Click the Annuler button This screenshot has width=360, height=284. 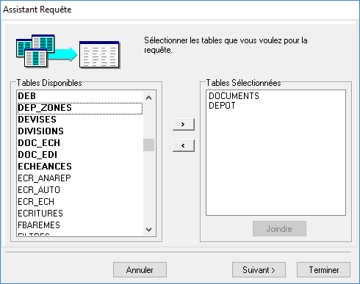point(140,270)
